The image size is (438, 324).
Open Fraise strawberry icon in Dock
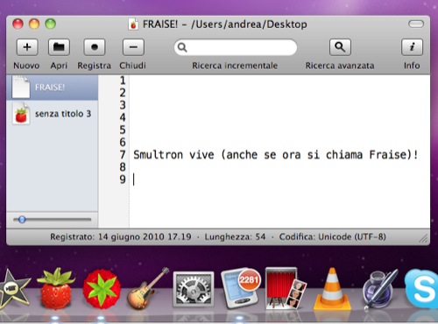coord(56,288)
